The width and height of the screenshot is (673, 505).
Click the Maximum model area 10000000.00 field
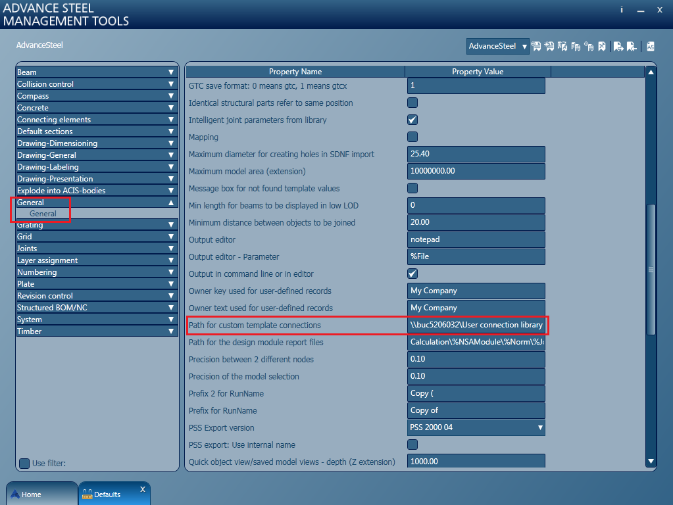pos(476,171)
